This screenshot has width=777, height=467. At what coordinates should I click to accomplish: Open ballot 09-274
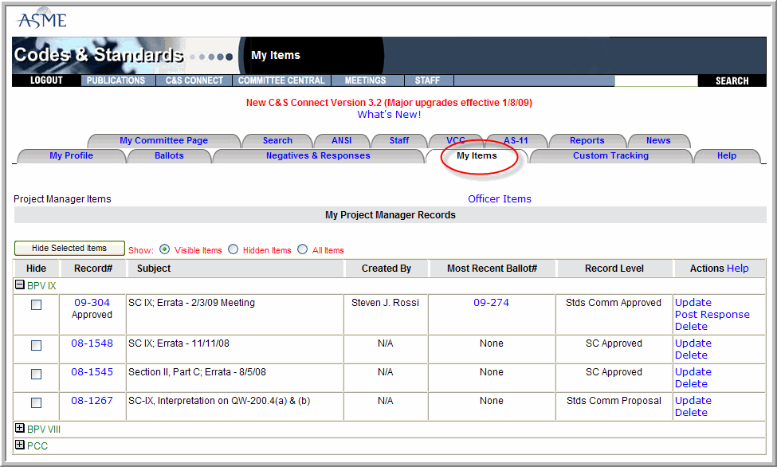pyautogui.click(x=491, y=302)
